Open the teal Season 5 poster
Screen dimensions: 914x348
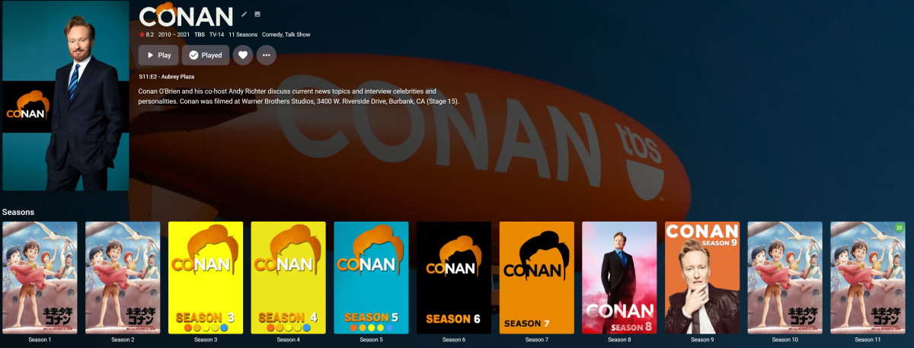click(x=371, y=278)
